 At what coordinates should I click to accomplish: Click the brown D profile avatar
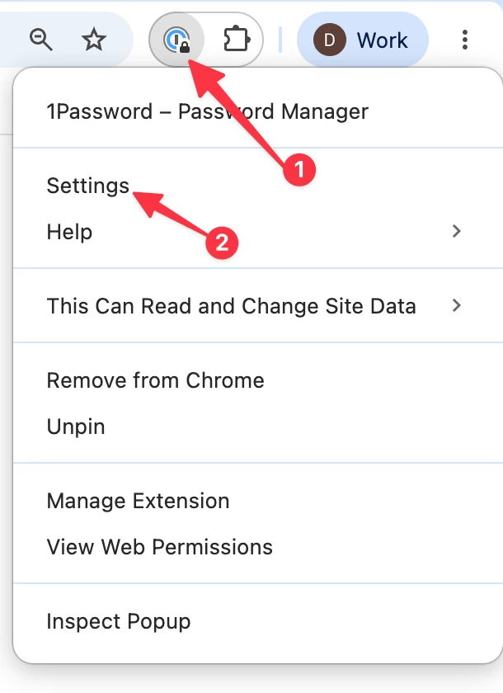330,40
